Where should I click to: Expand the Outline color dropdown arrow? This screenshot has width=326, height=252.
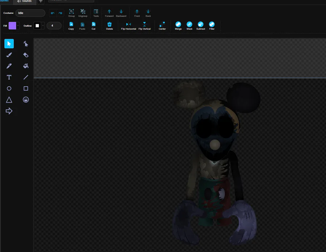(43, 26)
